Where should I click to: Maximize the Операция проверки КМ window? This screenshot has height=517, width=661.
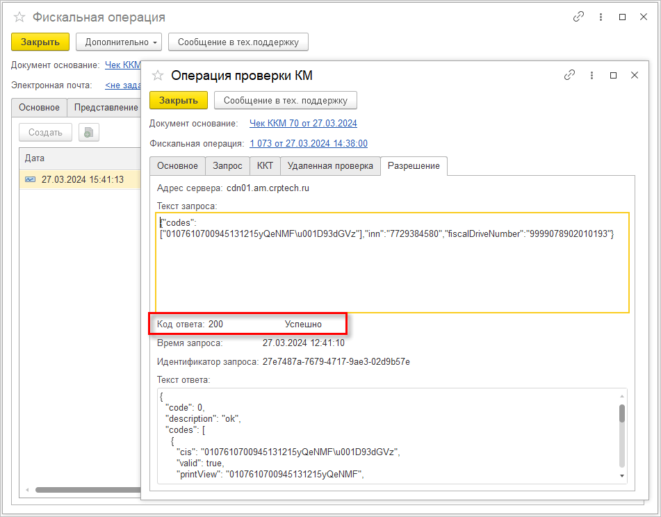[613, 75]
